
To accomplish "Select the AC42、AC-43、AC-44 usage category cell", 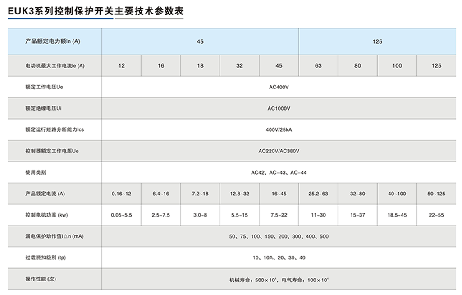I will click(x=279, y=172).
